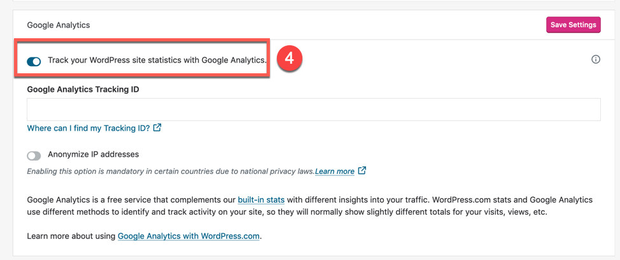This screenshot has width=620, height=260.
Task: Click the Google Analytics section heading
Action: tap(59, 25)
